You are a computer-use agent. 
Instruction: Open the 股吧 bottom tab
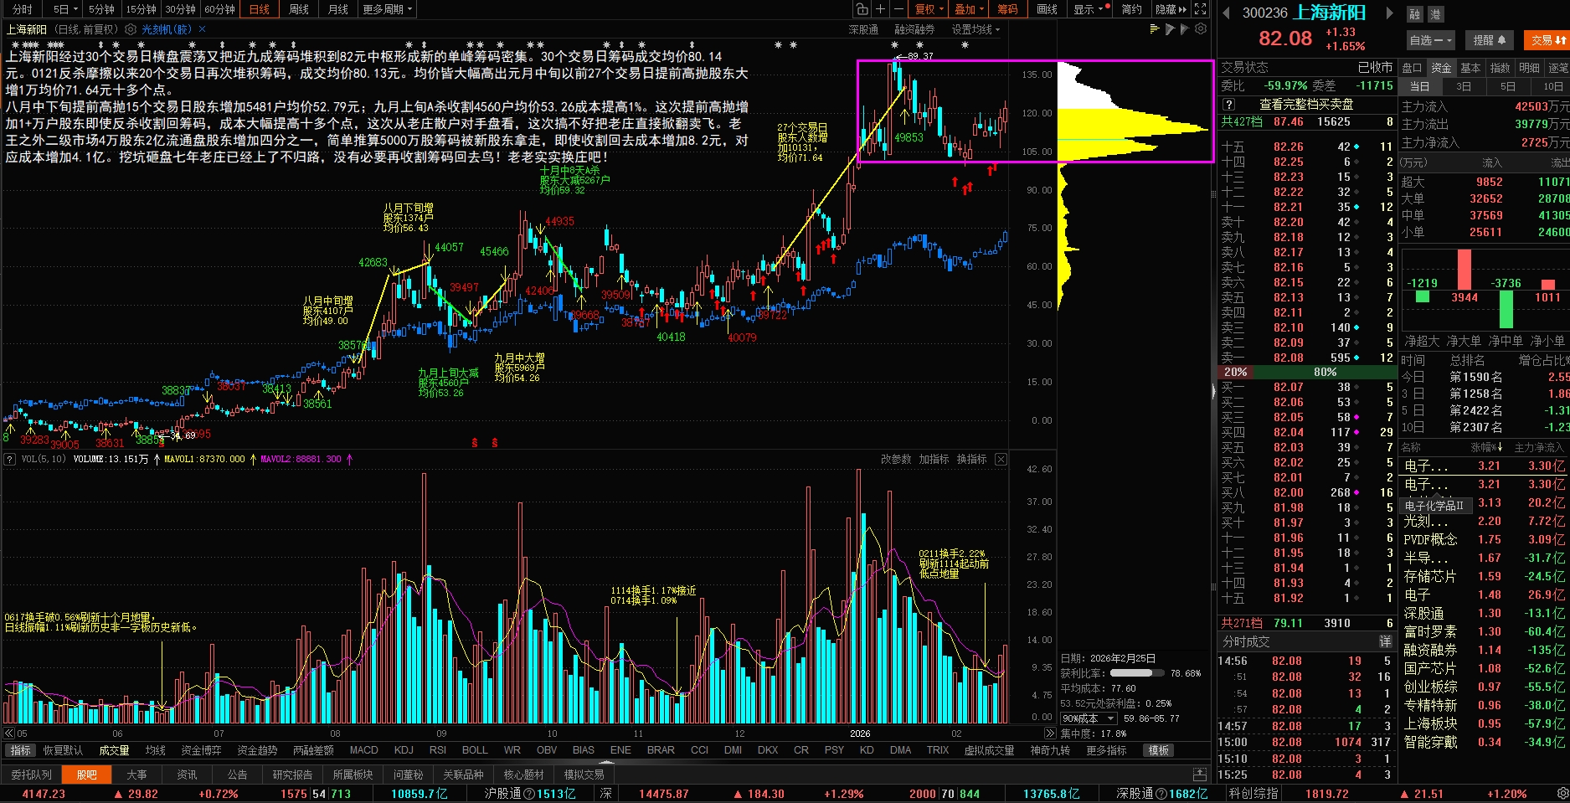click(x=87, y=775)
